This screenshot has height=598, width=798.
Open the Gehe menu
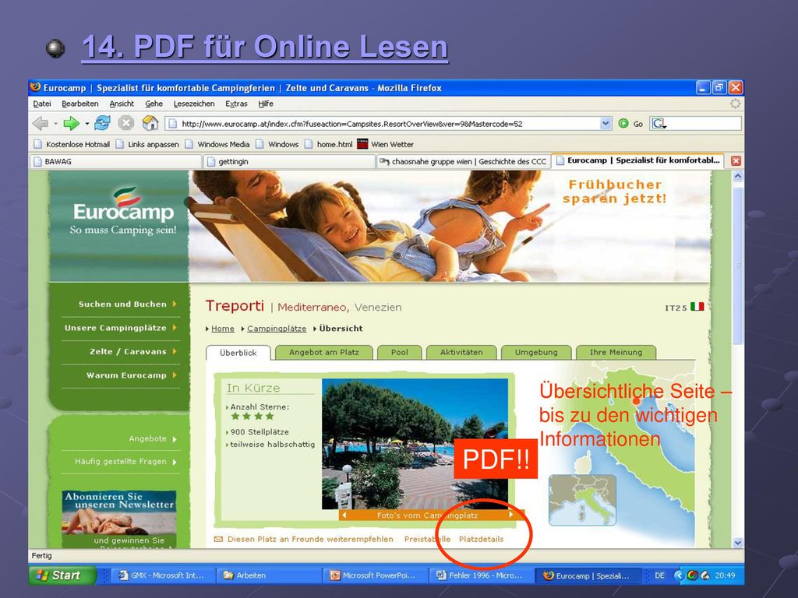pyautogui.click(x=154, y=104)
